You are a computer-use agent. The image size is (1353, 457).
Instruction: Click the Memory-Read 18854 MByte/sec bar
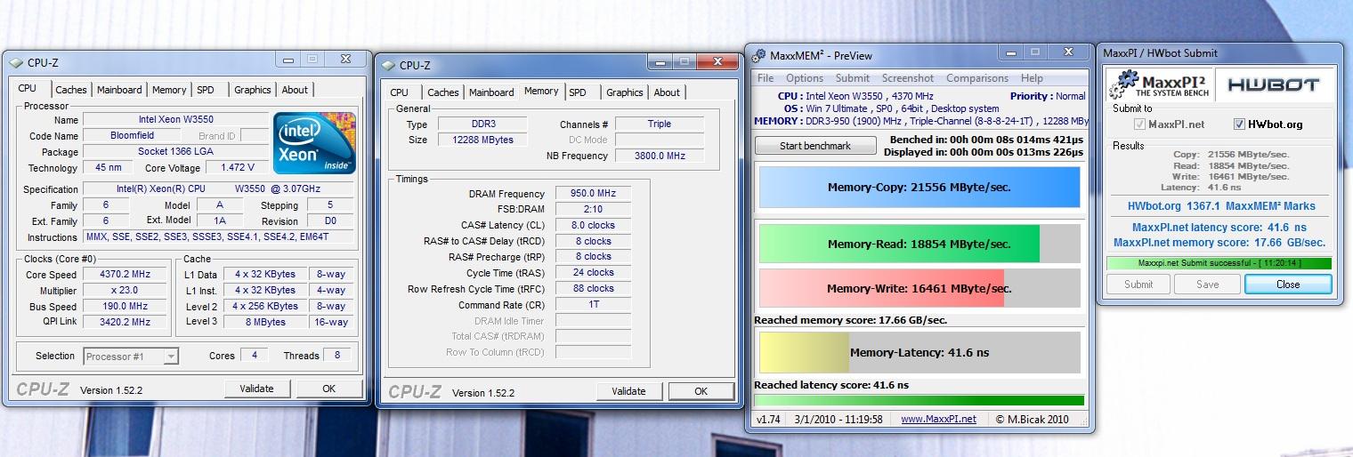click(918, 244)
